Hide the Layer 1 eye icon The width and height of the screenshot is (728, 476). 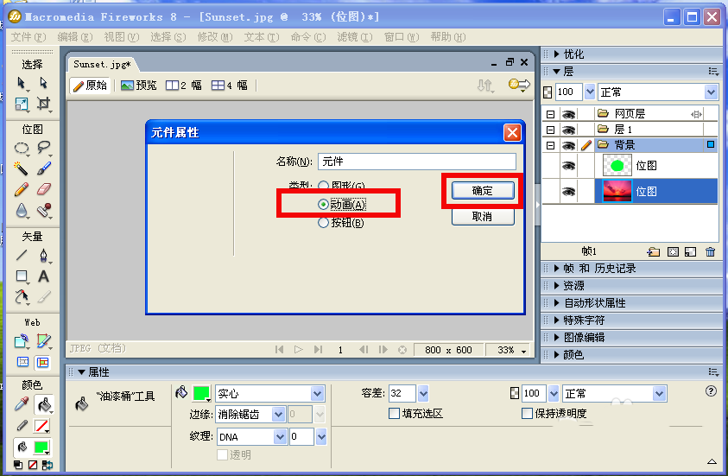pos(568,130)
